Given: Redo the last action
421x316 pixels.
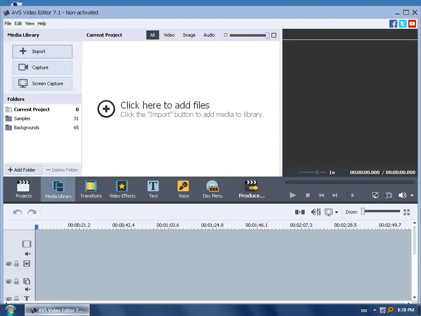Looking at the screenshot, I should pyautogui.click(x=32, y=212).
